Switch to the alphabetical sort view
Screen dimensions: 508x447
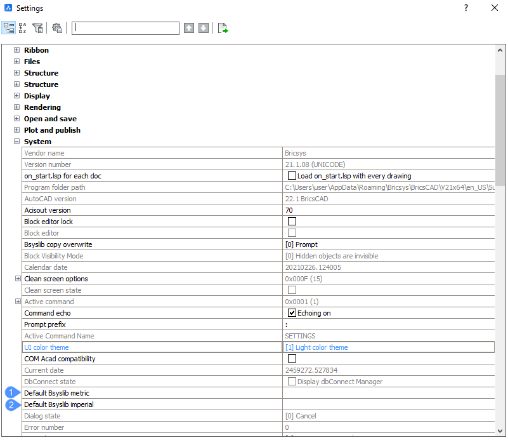pyautogui.click(x=23, y=28)
